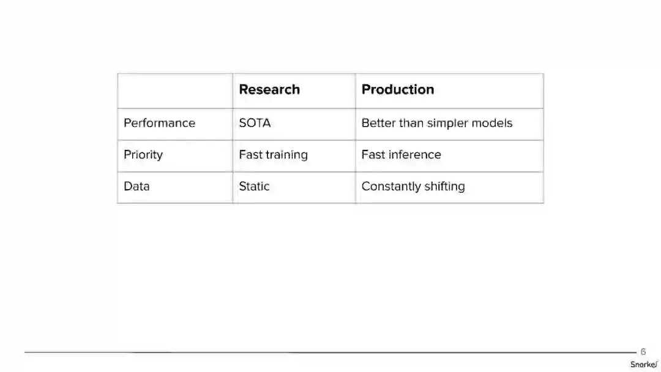Viewport: 661px width, 372px height.
Task: Click the word 'simpler' in the table
Action: point(447,123)
